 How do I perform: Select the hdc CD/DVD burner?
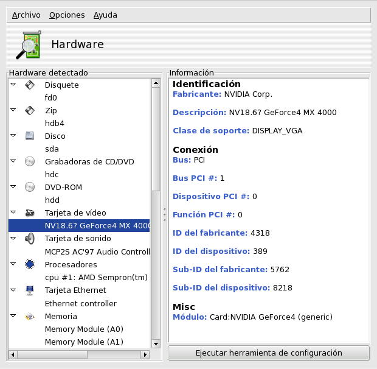coord(52,174)
